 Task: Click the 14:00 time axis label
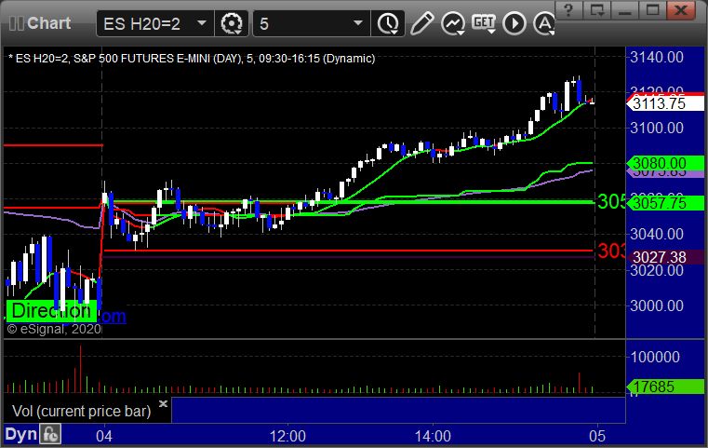point(433,436)
